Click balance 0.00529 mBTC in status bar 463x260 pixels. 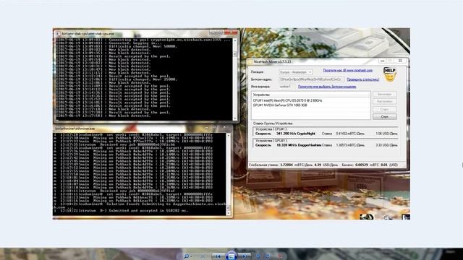[367, 165]
